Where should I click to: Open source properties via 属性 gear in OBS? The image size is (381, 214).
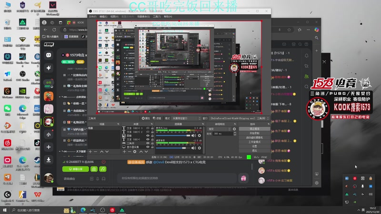[x=146, y=118]
